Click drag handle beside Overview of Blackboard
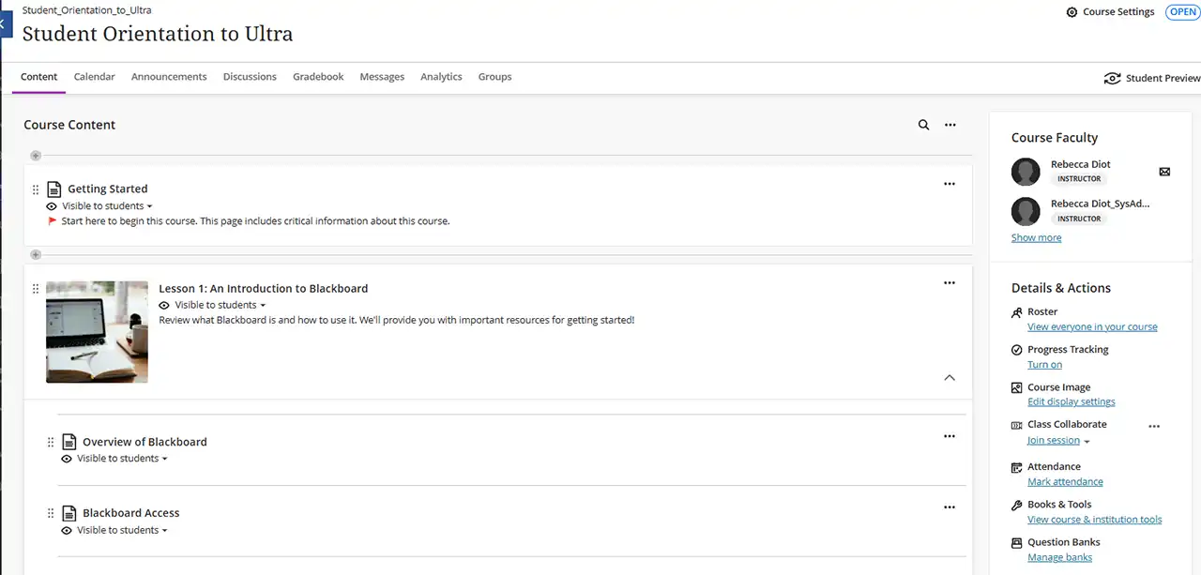Viewport: 1201px width, 575px height. click(51, 442)
